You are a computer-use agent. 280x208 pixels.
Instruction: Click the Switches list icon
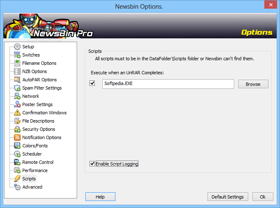tap(17, 55)
